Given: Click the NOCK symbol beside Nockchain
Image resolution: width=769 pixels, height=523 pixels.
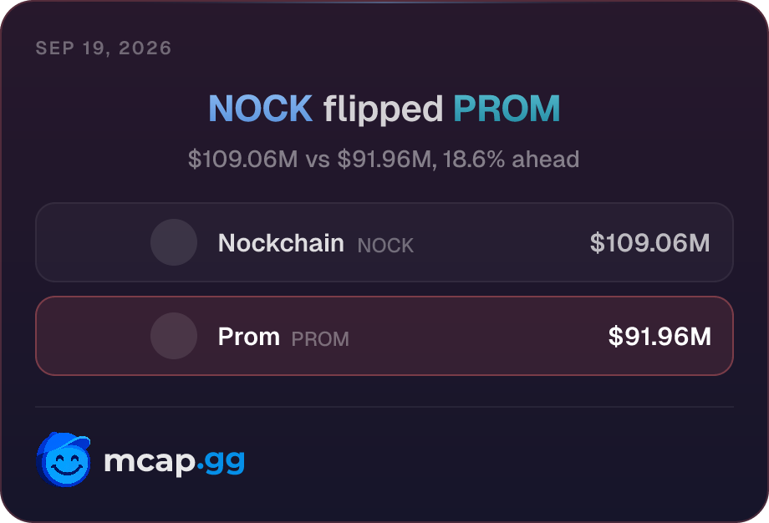Looking at the screenshot, I should point(385,246).
